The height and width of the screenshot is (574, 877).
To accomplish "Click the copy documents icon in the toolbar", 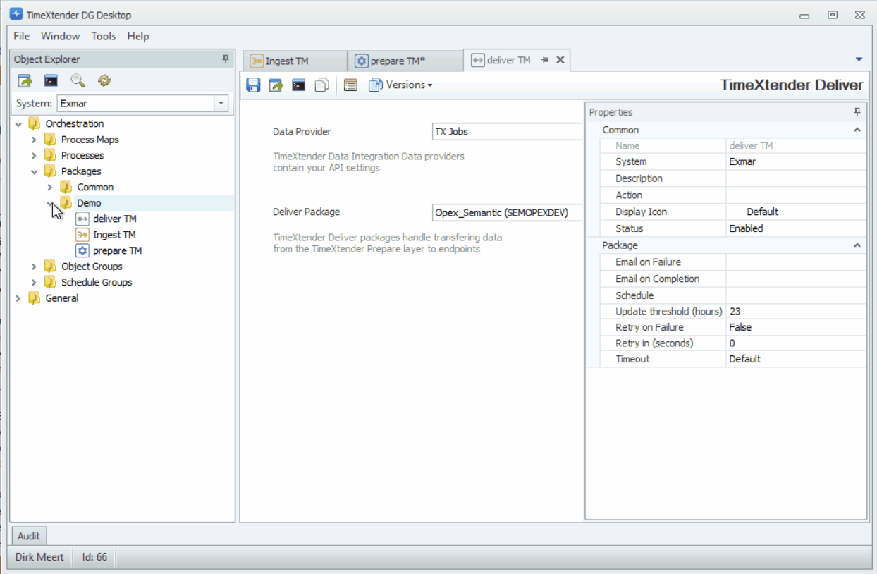I will [321, 85].
